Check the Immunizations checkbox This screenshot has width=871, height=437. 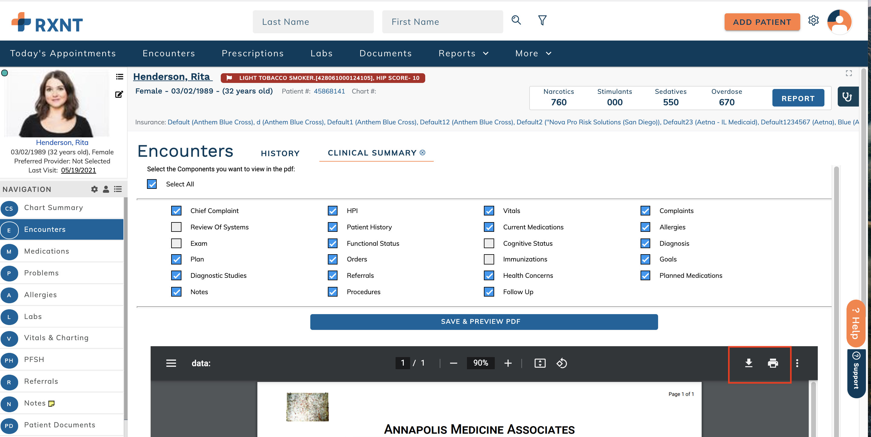tap(489, 259)
